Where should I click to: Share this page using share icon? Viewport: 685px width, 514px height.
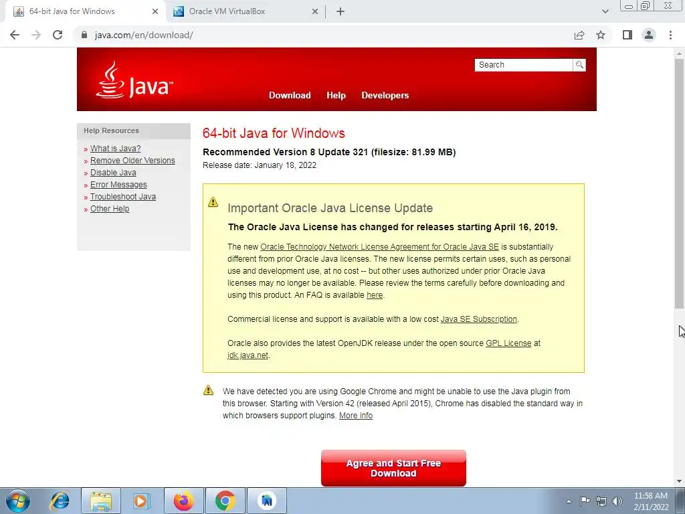click(x=579, y=35)
